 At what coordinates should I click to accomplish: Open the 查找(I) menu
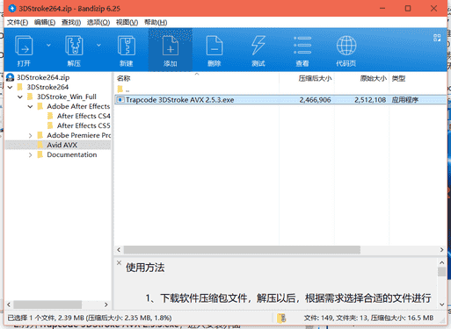(x=71, y=22)
